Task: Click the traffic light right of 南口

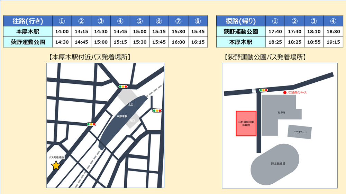Action: (157, 111)
